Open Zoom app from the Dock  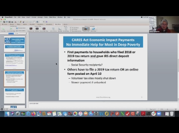click(x=159, y=114)
